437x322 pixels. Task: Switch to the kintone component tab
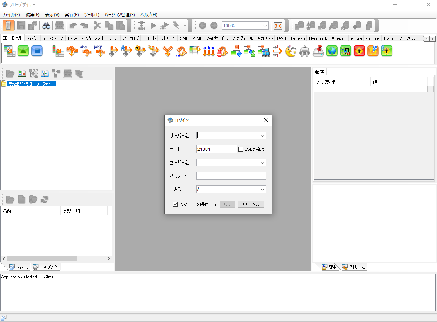pyautogui.click(x=372, y=38)
